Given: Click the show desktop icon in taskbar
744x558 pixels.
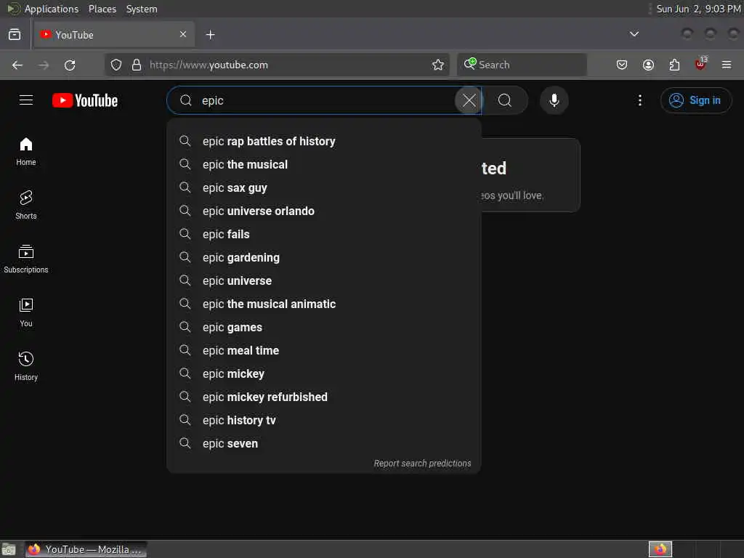Looking at the screenshot, I should pos(9,550).
